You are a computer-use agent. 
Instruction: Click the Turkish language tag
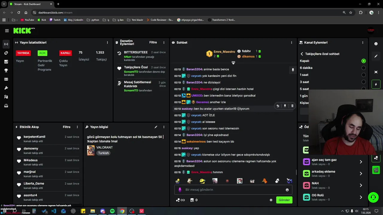pos(104,153)
